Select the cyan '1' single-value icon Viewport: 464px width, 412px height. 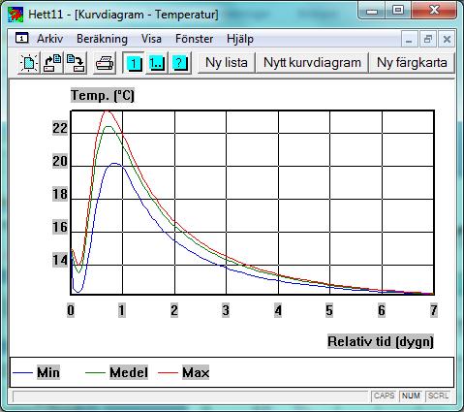pos(134,63)
